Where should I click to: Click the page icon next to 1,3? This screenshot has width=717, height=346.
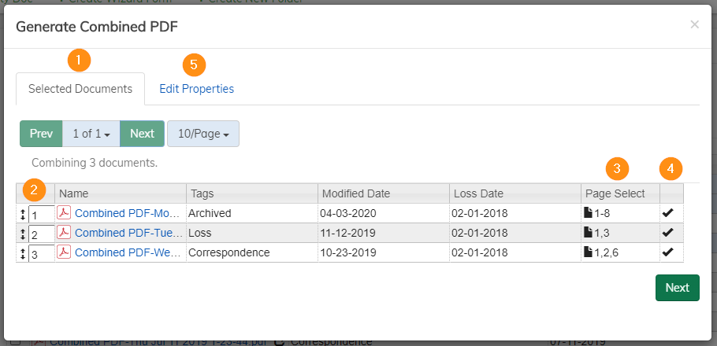coord(588,233)
